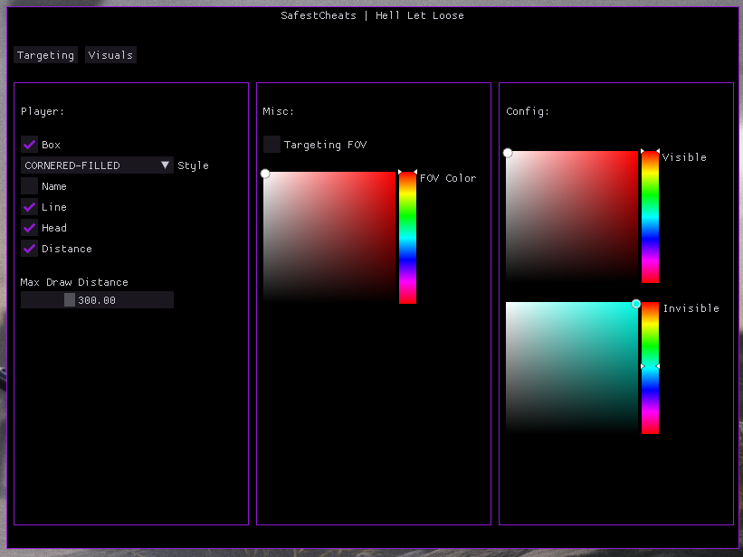Image resolution: width=743 pixels, height=557 pixels.
Task: Switch to the Targeting tab
Action: tap(46, 55)
